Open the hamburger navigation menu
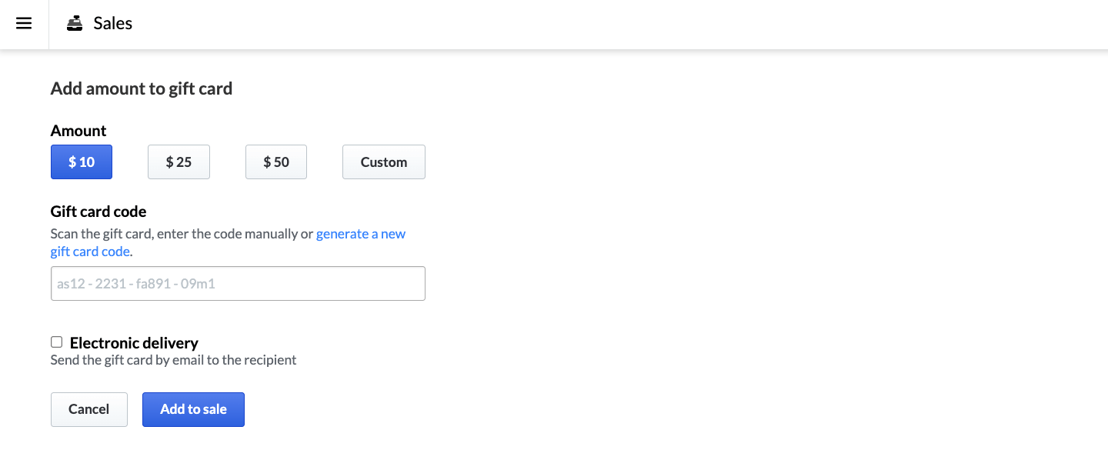The height and width of the screenshot is (450, 1108). tap(24, 24)
